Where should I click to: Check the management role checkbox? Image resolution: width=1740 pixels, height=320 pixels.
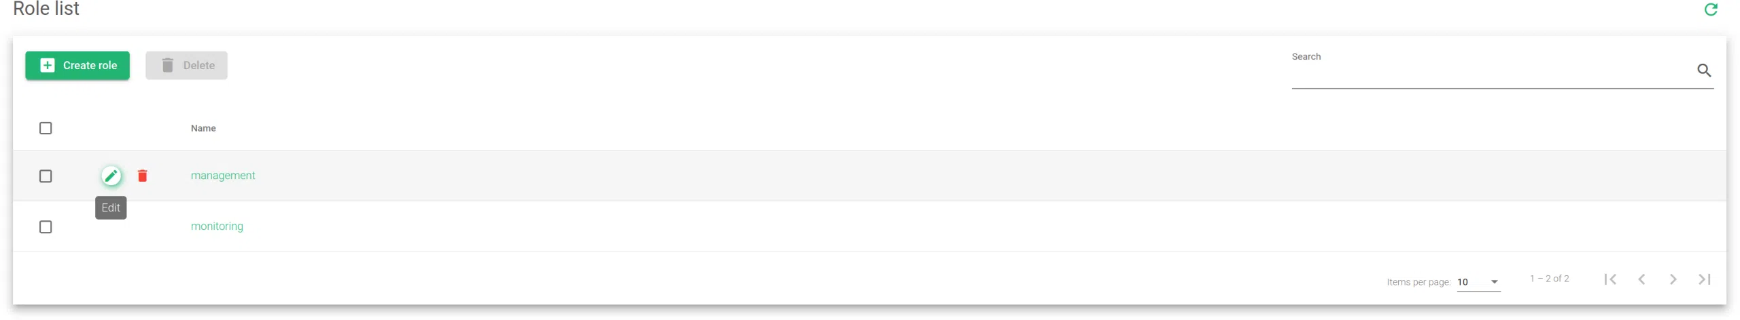[46, 176]
